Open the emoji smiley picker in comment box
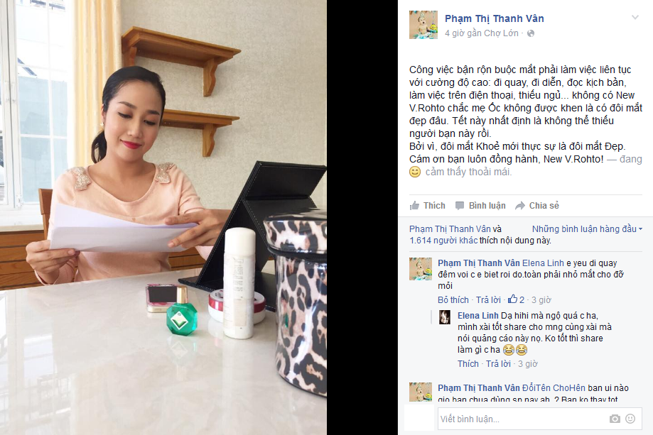 630,419
